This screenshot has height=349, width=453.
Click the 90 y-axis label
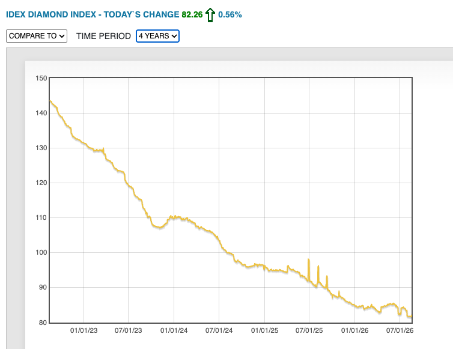[x=43, y=287]
